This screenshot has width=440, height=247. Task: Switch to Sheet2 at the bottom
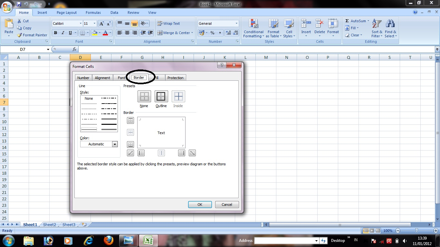click(x=49, y=224)
